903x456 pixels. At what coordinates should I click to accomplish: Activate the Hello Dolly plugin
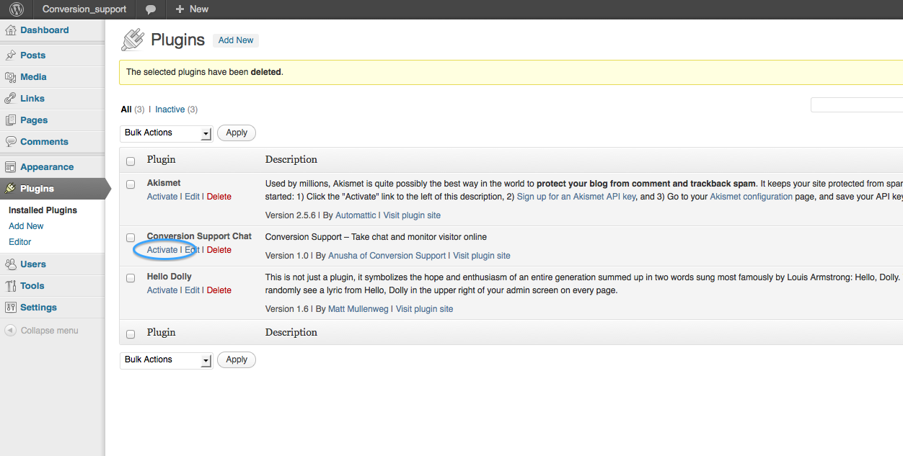[x=162, y=290]
